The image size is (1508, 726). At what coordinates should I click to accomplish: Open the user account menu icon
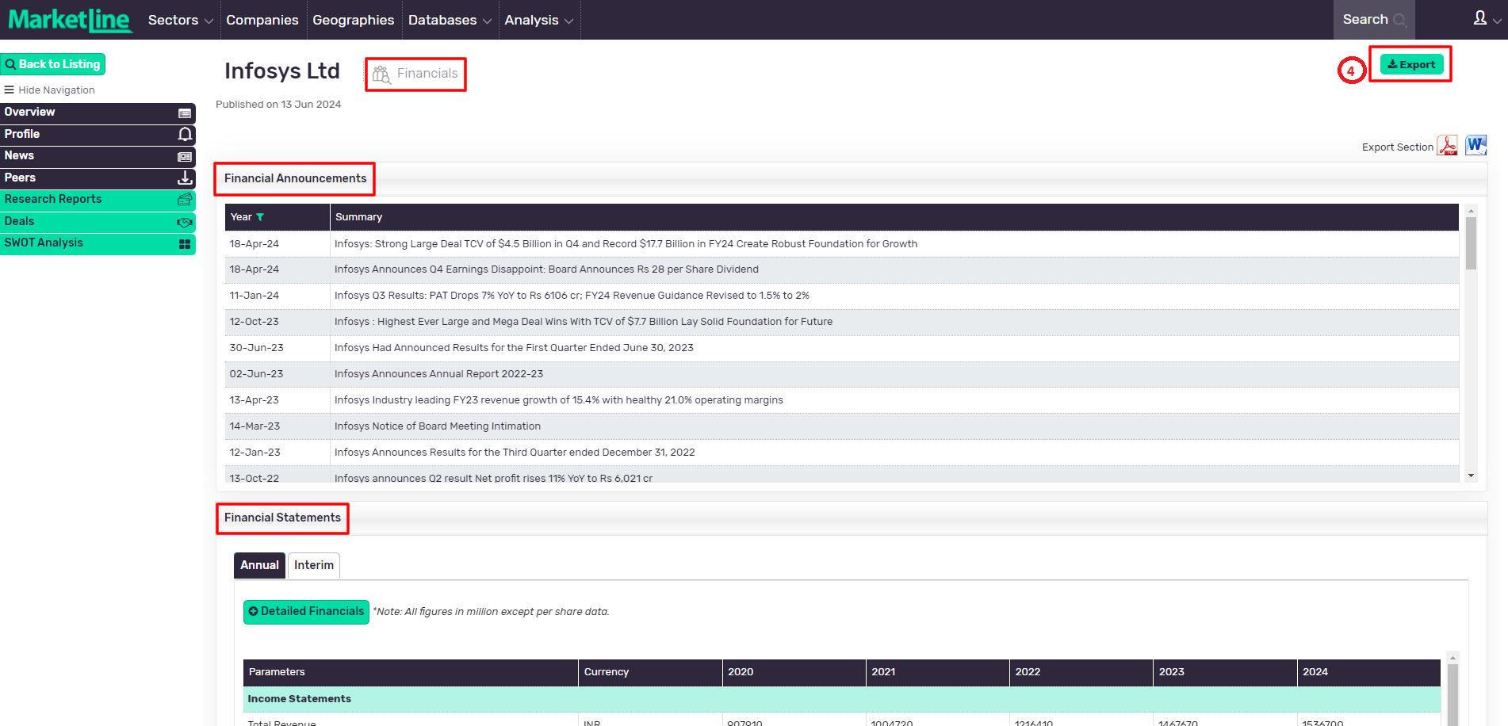(x=1486, y=19)
